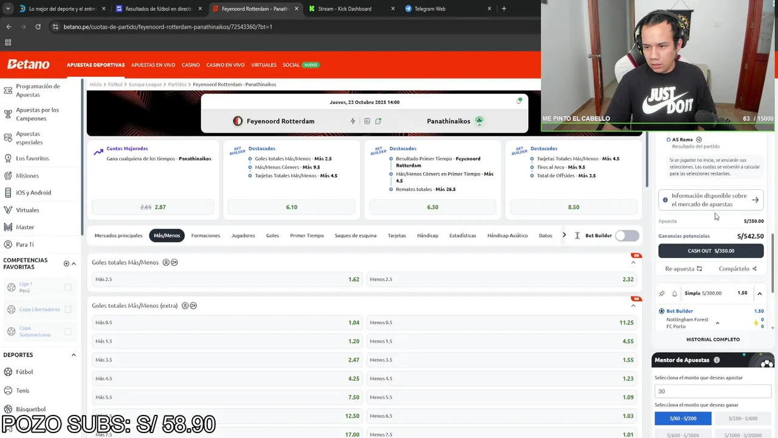Collapse the Deportes section

click(x=74, y=355)
